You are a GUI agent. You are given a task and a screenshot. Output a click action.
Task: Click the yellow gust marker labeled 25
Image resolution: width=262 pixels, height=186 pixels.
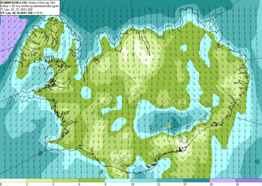[169, 125]
